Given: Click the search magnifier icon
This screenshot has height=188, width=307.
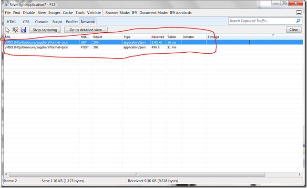Looking at the screenshot, I should point(298,21).
